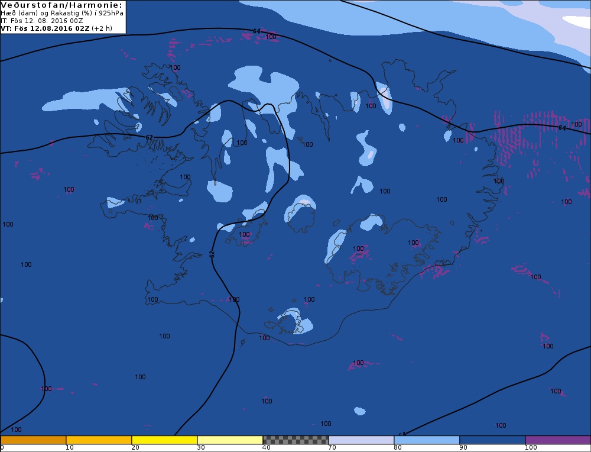Click the legend scale label '20'

click(135, 448)
